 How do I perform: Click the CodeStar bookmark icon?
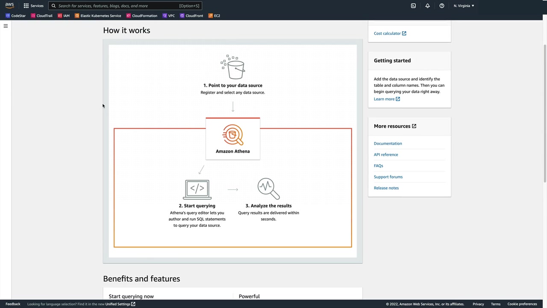(x=8, y=16)
